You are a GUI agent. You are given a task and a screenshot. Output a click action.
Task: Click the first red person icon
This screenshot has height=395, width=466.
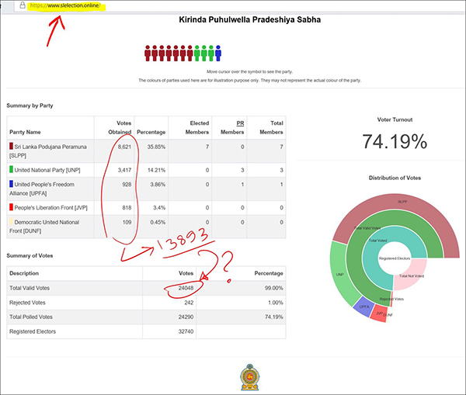(148, 54)
